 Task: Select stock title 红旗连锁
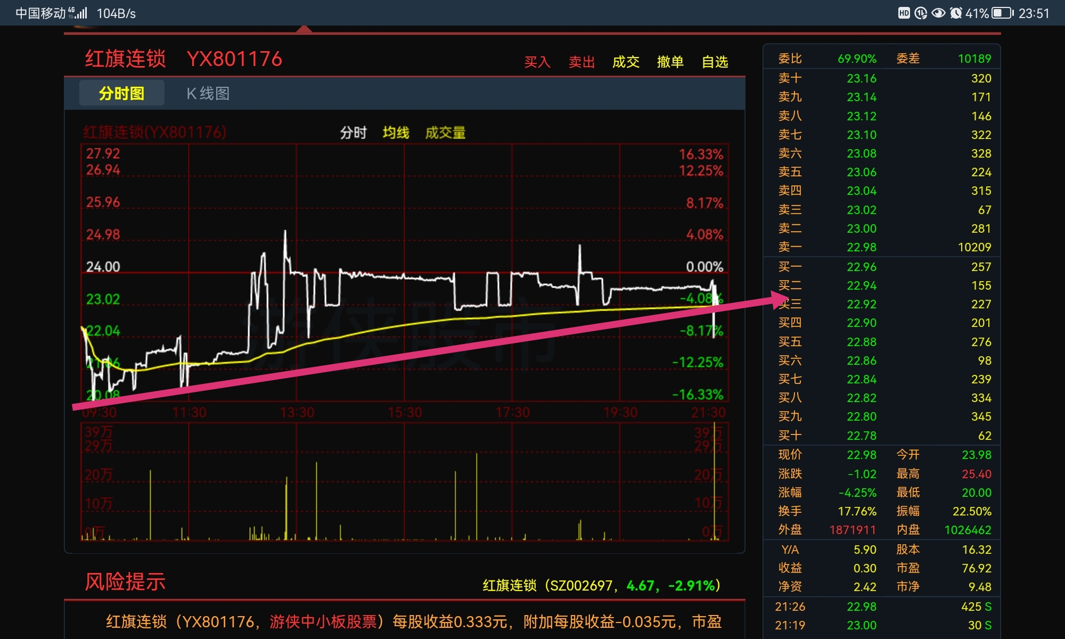click(126, 59)
